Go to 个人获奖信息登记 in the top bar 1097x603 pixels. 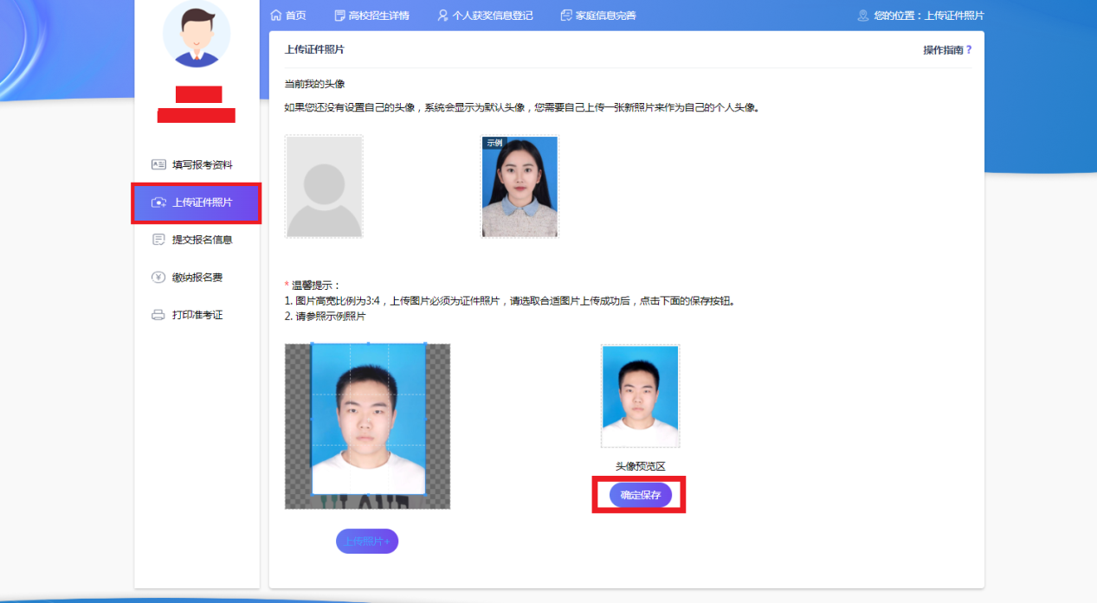pyautogui.click(x=485, y=16)
